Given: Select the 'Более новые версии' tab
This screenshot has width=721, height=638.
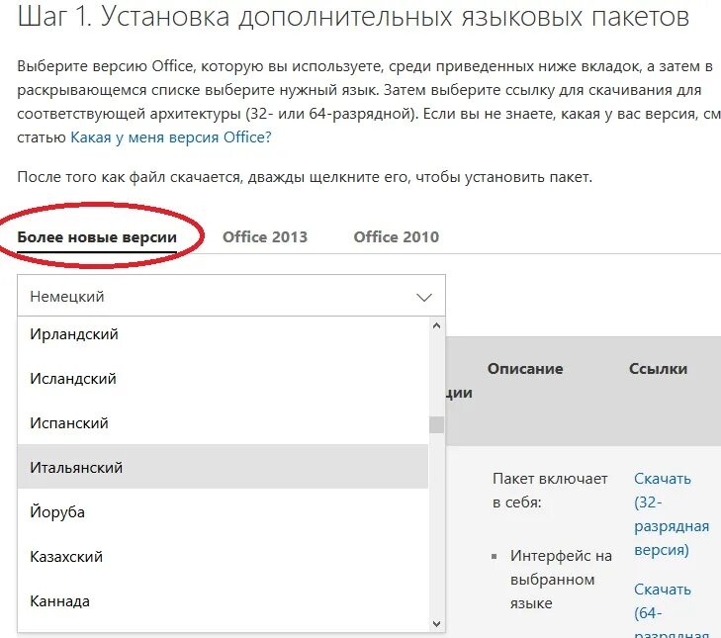Looking at the screenshot, I should (97, 237).
